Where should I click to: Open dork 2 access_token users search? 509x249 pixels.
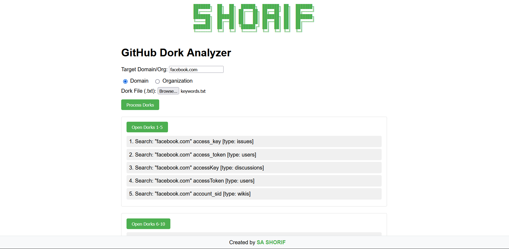pos(254,155)
